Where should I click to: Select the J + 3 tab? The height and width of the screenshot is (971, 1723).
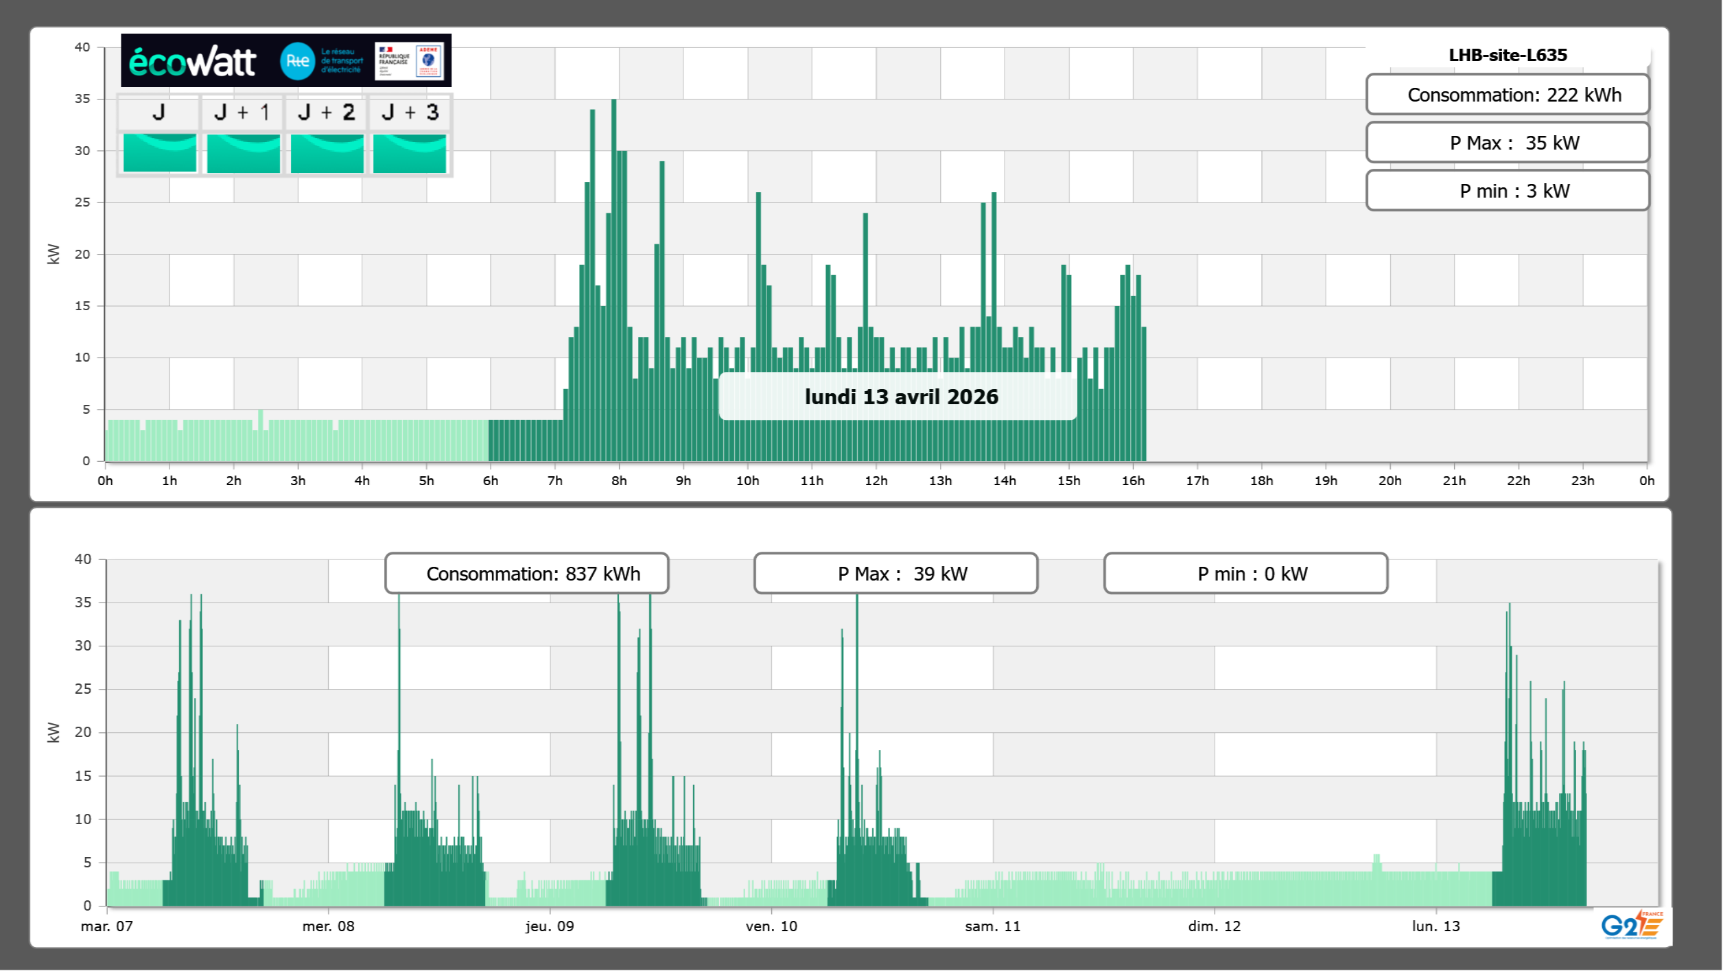410,112
